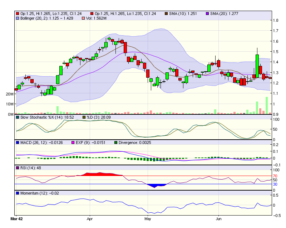Select the Jun label on the time axis
Image resolution: width=286 pixels, height=228 pixels.
click(x=218, y=219)
